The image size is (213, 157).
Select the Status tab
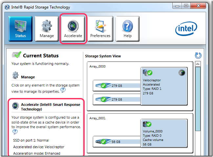pos(20,29)
